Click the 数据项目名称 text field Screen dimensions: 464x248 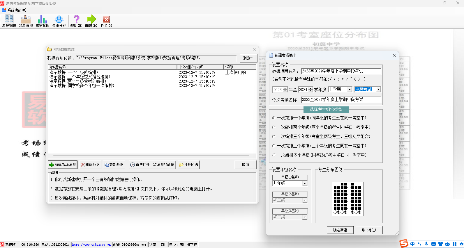tap(341, 71)
